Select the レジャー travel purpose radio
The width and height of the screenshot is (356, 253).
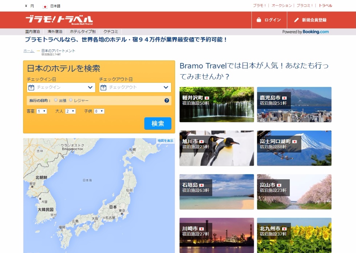(x=71, y=100)
